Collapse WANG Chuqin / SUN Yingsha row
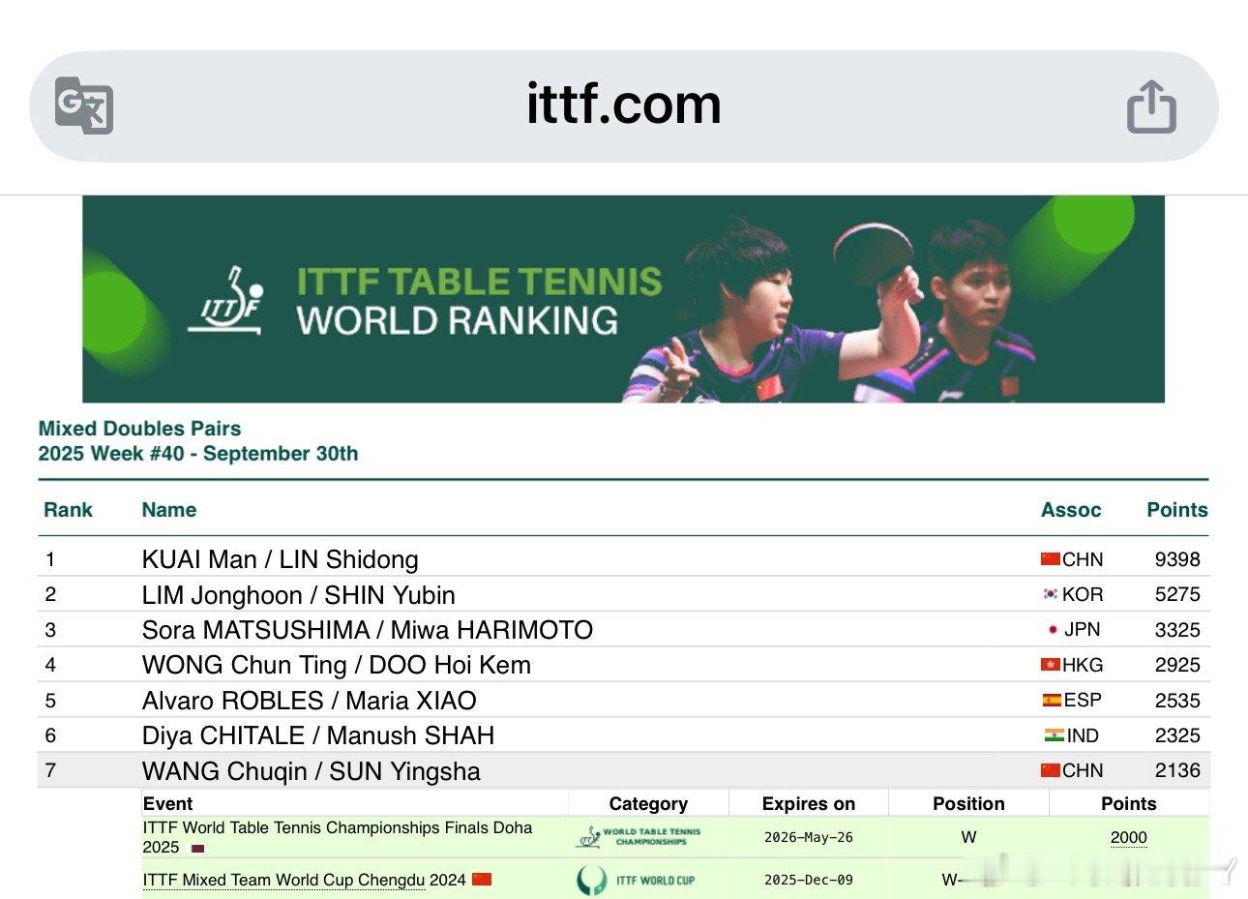Screen dimensions: 1248x899 point(623,771)
